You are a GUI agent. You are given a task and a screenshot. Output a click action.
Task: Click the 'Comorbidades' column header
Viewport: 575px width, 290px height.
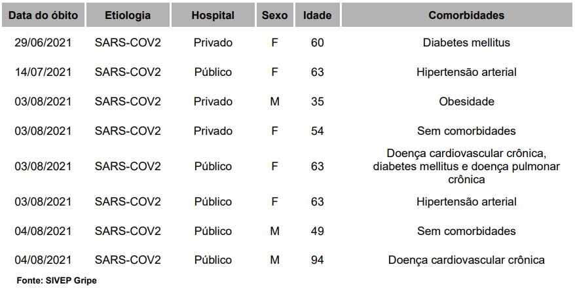[x=466, y=15]
